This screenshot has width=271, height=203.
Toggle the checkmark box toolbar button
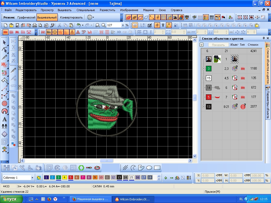coord(150,25)
